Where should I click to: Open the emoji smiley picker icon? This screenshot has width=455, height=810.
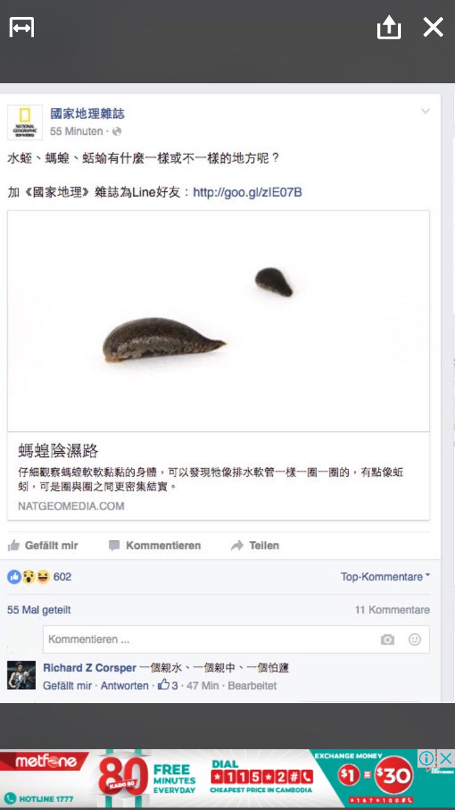pyautogui.click(x=414, y=640)
